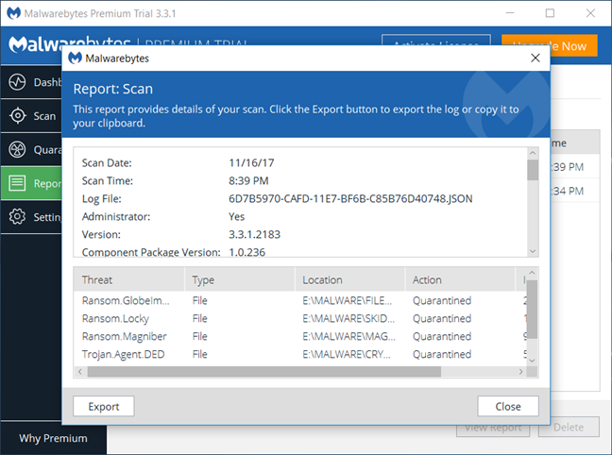Maximize the Malwarebytes main window
612x455 pixels.
(550, 13)
